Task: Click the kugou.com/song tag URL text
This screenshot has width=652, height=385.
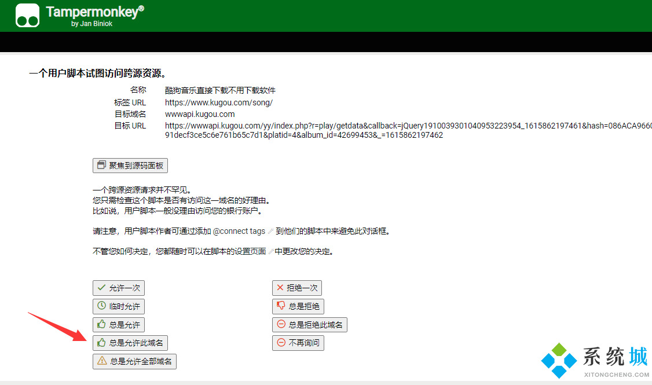Action: tap(218, 102)
